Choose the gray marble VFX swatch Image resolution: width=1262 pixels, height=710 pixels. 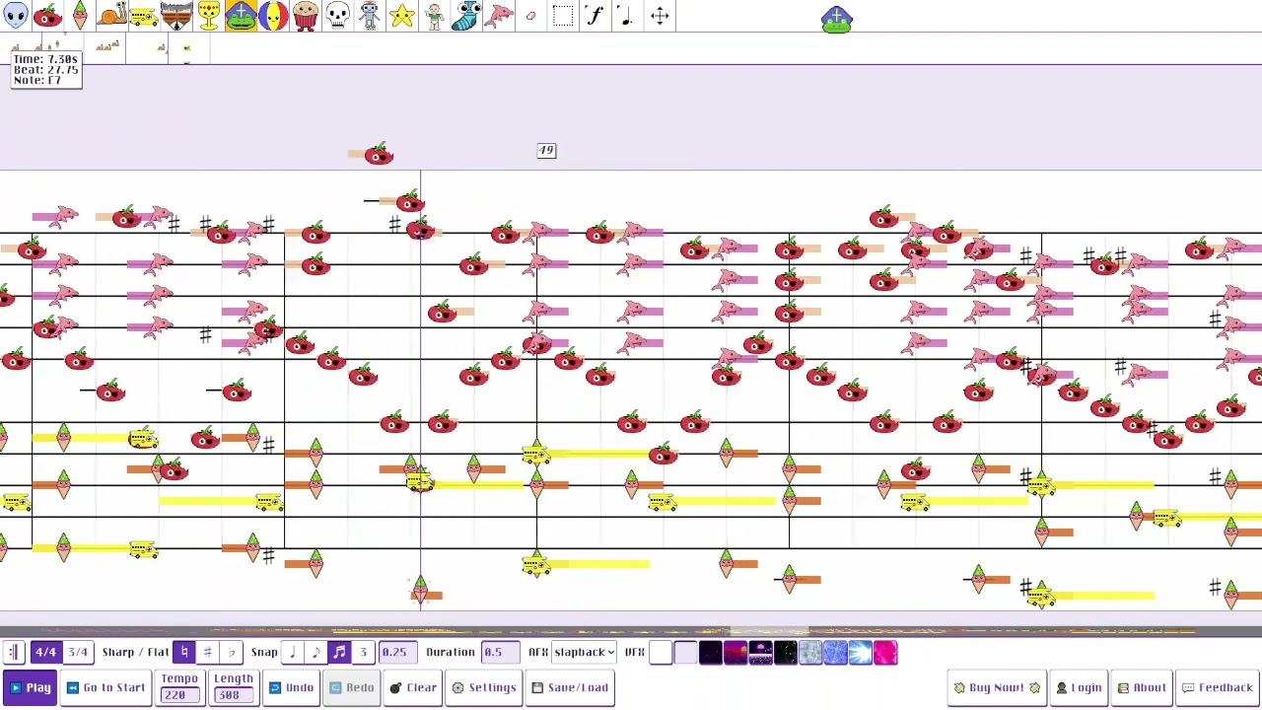[810, 652]
